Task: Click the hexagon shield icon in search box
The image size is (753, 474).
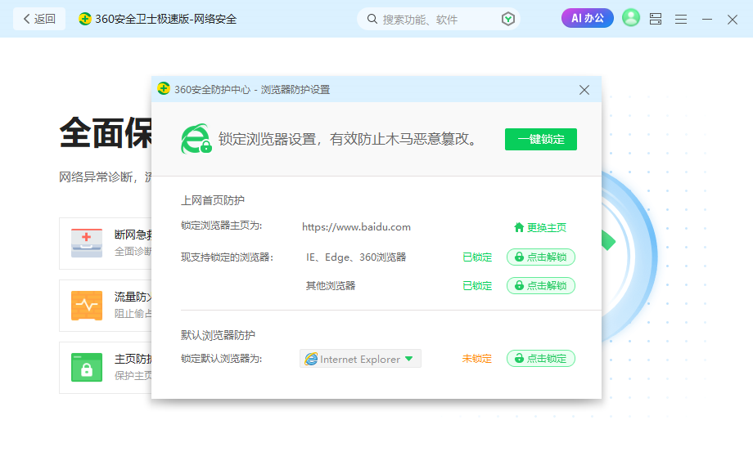Action: 508,19
